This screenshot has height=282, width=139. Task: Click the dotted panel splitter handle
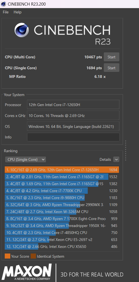pos(126,150)
